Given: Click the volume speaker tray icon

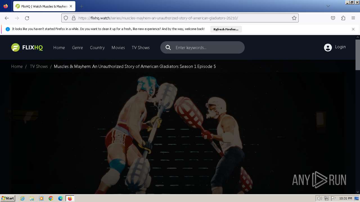Looking at the screenshot, I should point(320,198).
